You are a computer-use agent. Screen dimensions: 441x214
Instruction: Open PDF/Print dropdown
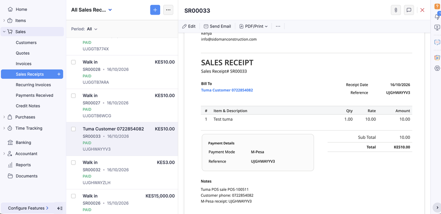pyautogui.click(x=253, y=26)
